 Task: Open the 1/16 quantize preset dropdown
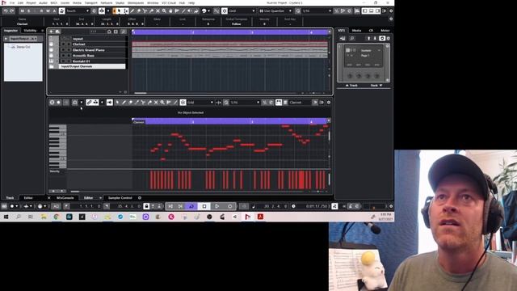[317, 11]
